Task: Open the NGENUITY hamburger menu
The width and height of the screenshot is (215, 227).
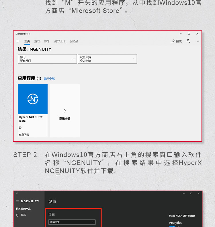Action: pos(17,201)
